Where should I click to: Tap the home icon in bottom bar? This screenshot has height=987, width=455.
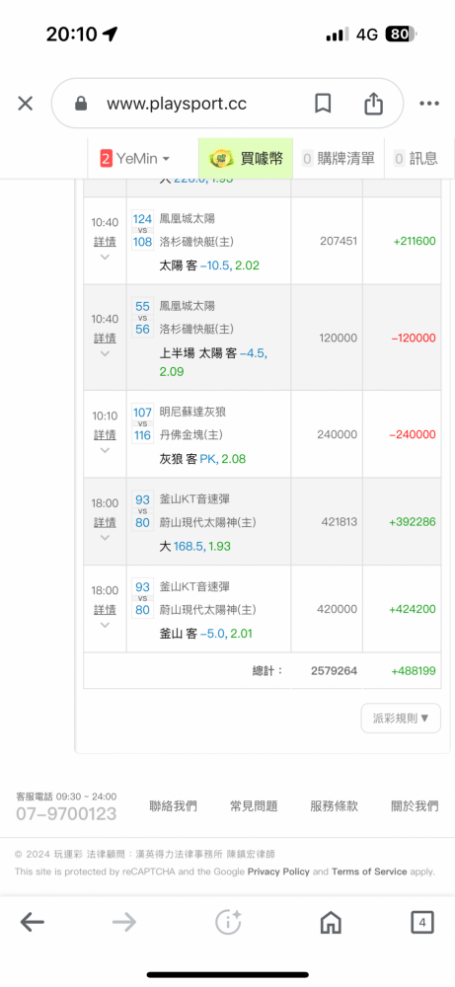click(331, 923)
